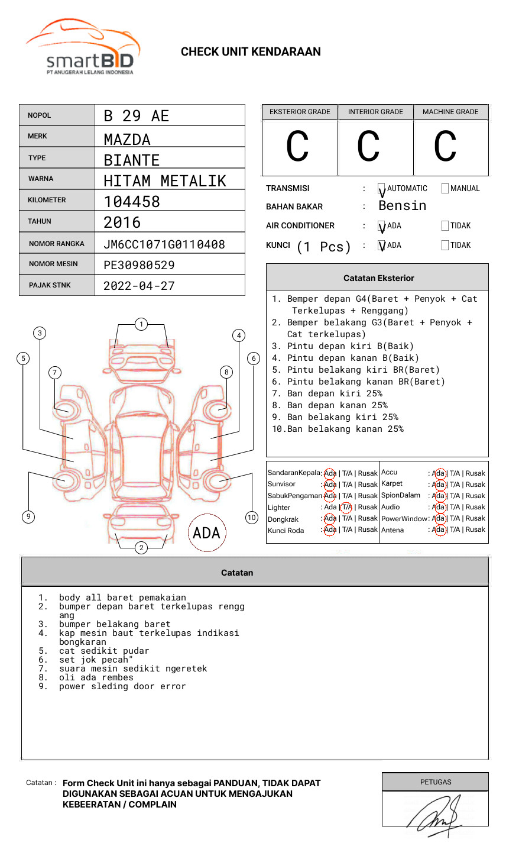519x859 pixels.
Task: Click the kilometer value 104458
Action: coord(132,202)
